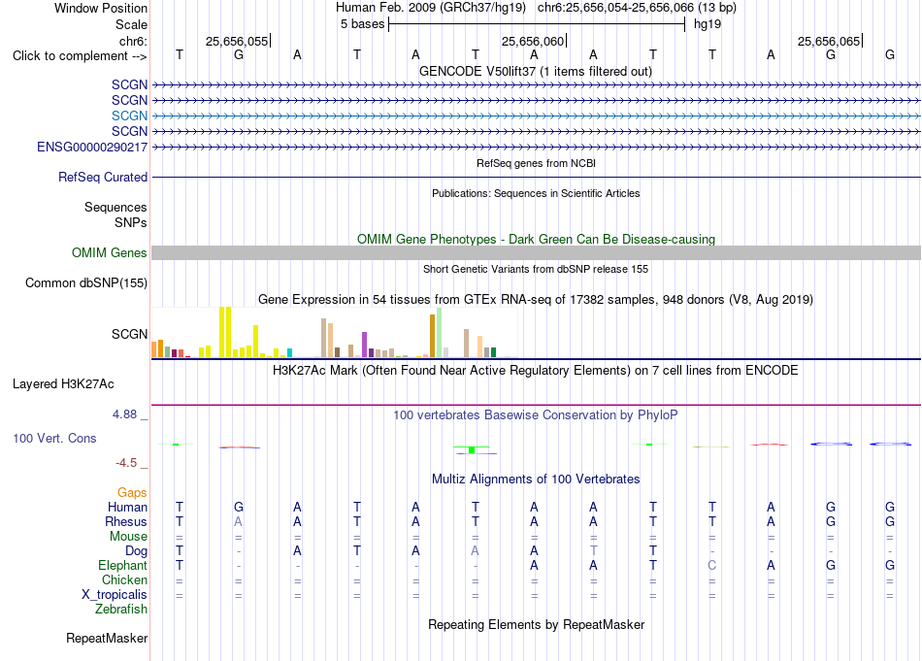Click the Publications: Sequences in Scientific Articles title

pyautogui.click(x=536, y=193)
